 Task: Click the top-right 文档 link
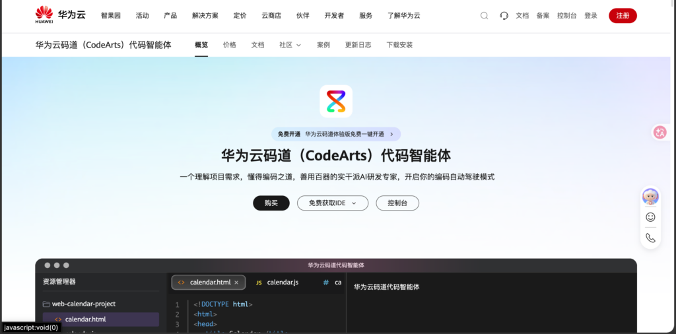tap(522, 16)
